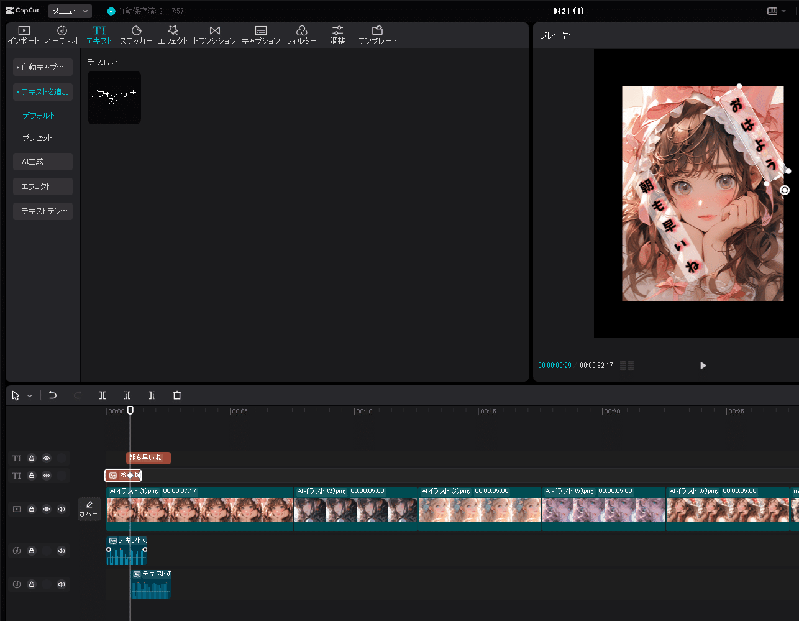This screenshot has height=621, width=799.
Task: Select the AIイラスト (6).png clip
Action: coord(728,509)
